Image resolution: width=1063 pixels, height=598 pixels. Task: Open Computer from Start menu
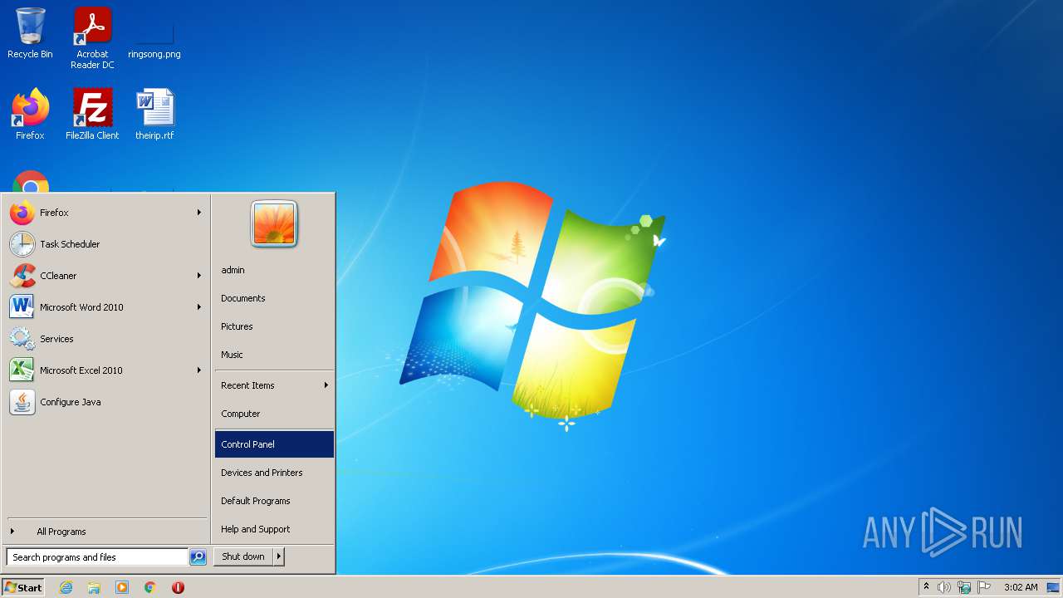point(274,414)
